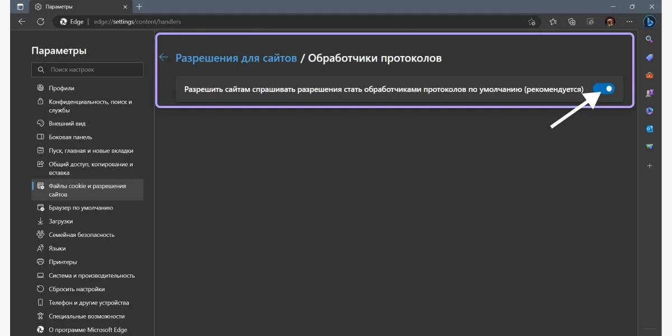This screenshot has width=672, height=336.
Task: Open the Games sidebar panel
Action: [x=650, y=93]
